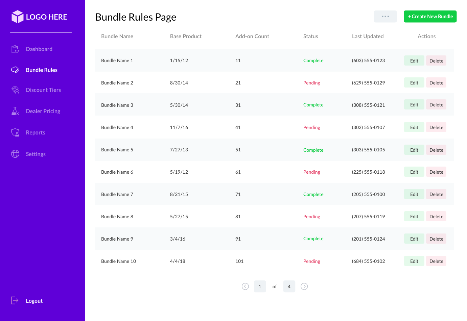Navigate to Dealer Pricing menu item
This screenshot has width=467, height=321.
point(43,111)
